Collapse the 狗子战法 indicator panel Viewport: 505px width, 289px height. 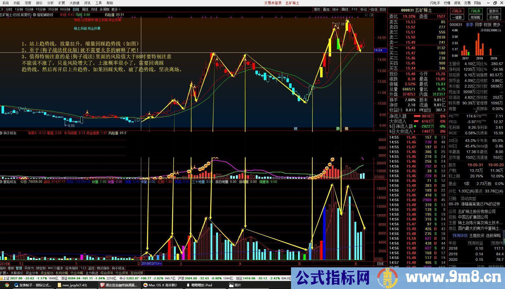[x=2, y=133]
